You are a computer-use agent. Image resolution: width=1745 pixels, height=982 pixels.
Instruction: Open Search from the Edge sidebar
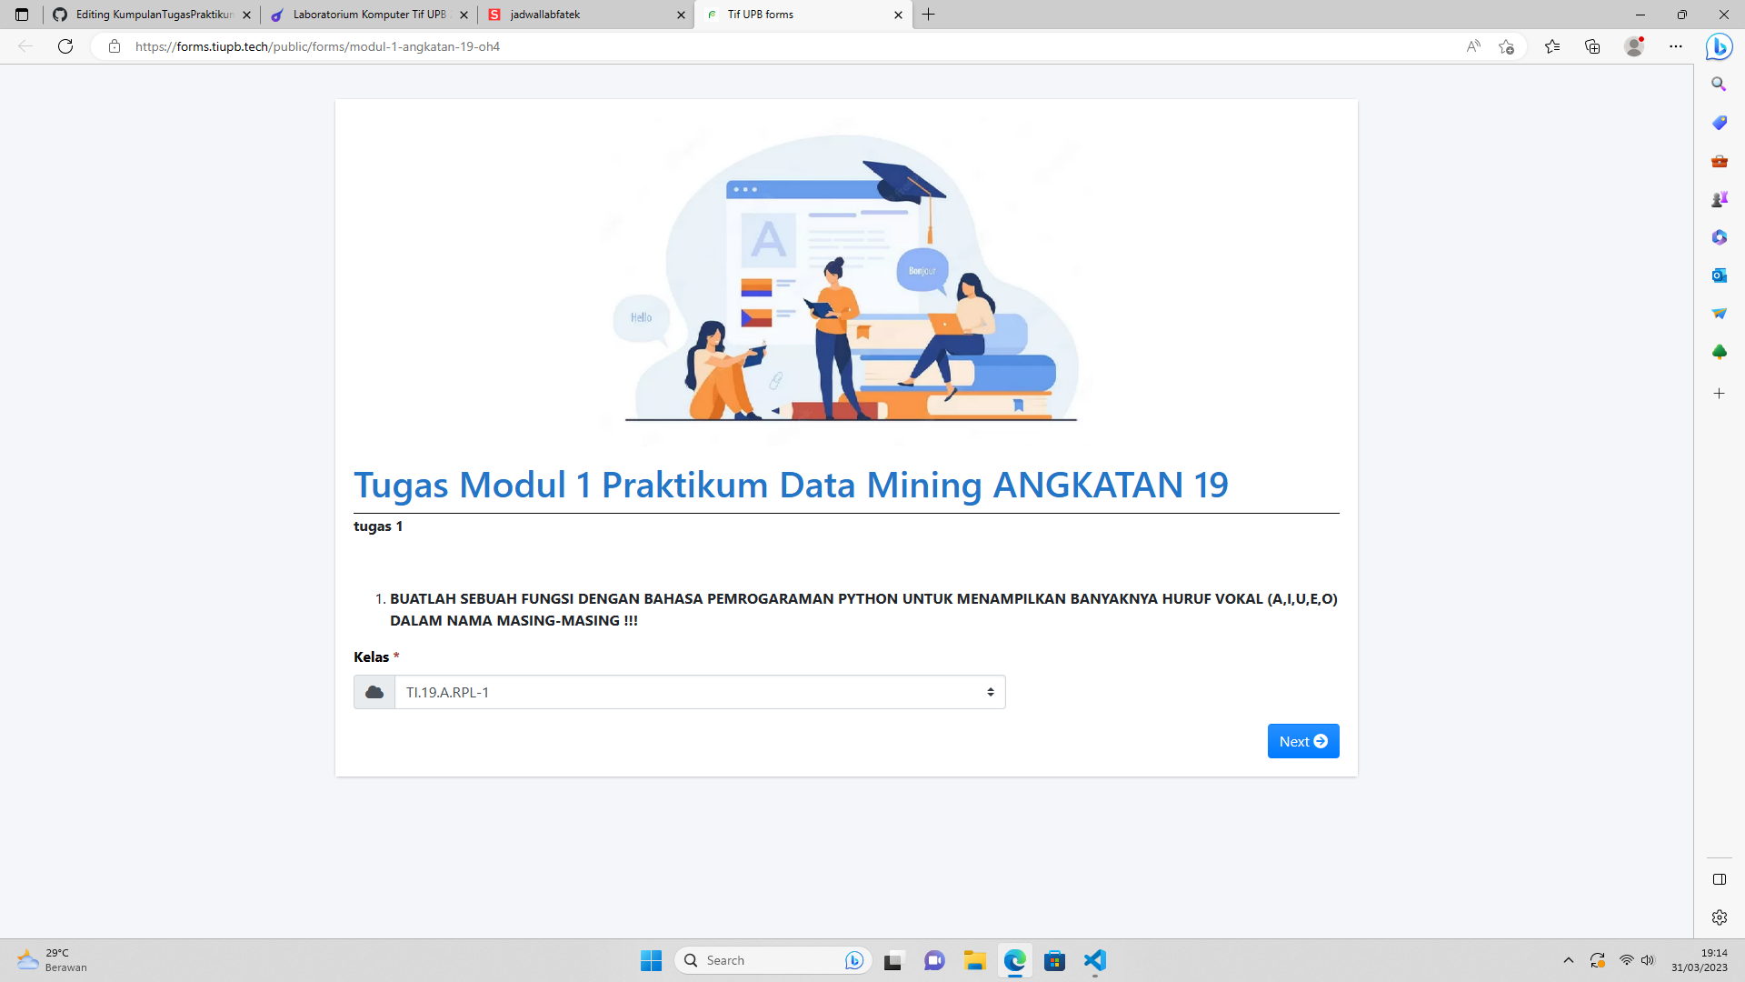point(1720,84)
